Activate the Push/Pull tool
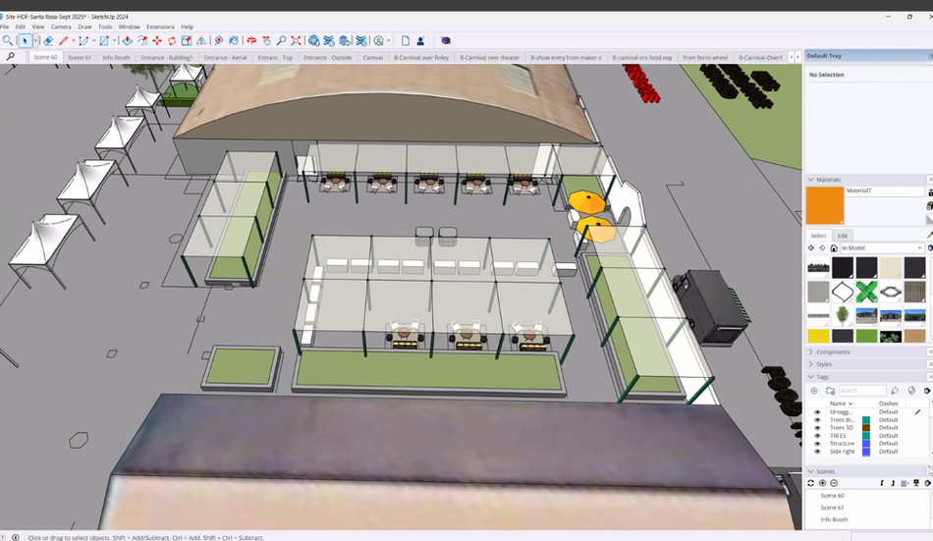This screenshot has height=541, width=933. click(x=128, y=40)
